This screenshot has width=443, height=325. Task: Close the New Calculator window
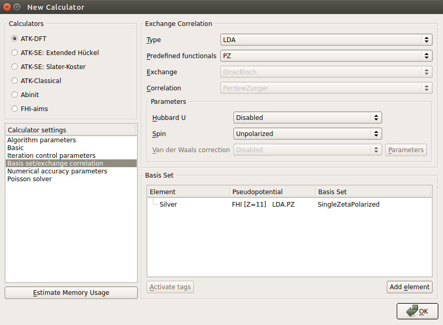pyautogui.click(x=7, y=7)
